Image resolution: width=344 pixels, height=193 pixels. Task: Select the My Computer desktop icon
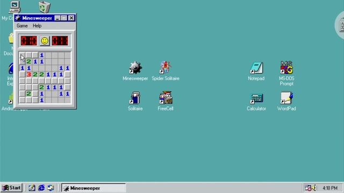[x=15, y=7]
